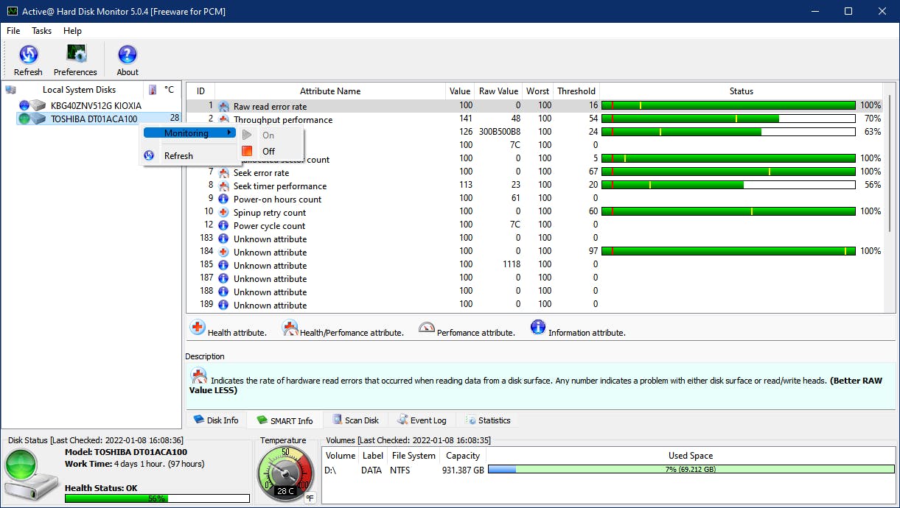This screenshot has height=508, width=900.
Task: Click the description panel attribute icon
Action: (198, 375)
